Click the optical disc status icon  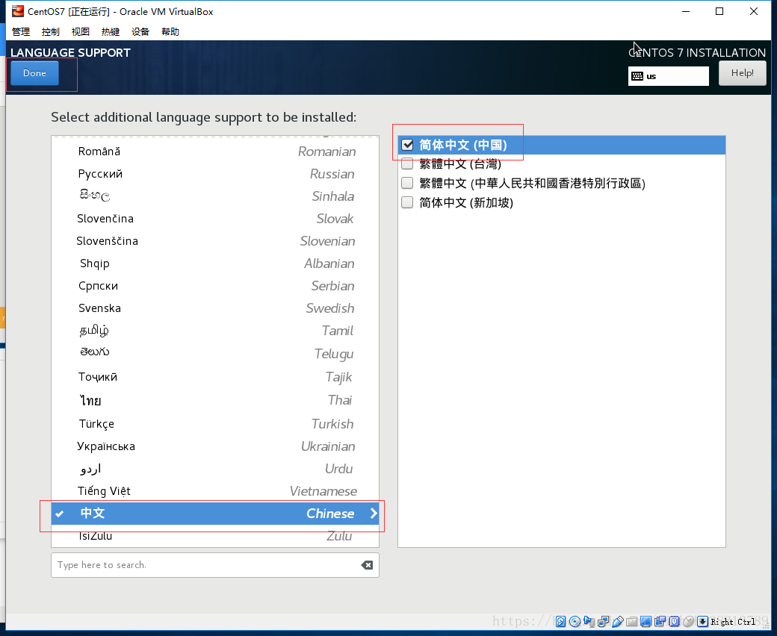pyautogui.click(x=575, y=622)
